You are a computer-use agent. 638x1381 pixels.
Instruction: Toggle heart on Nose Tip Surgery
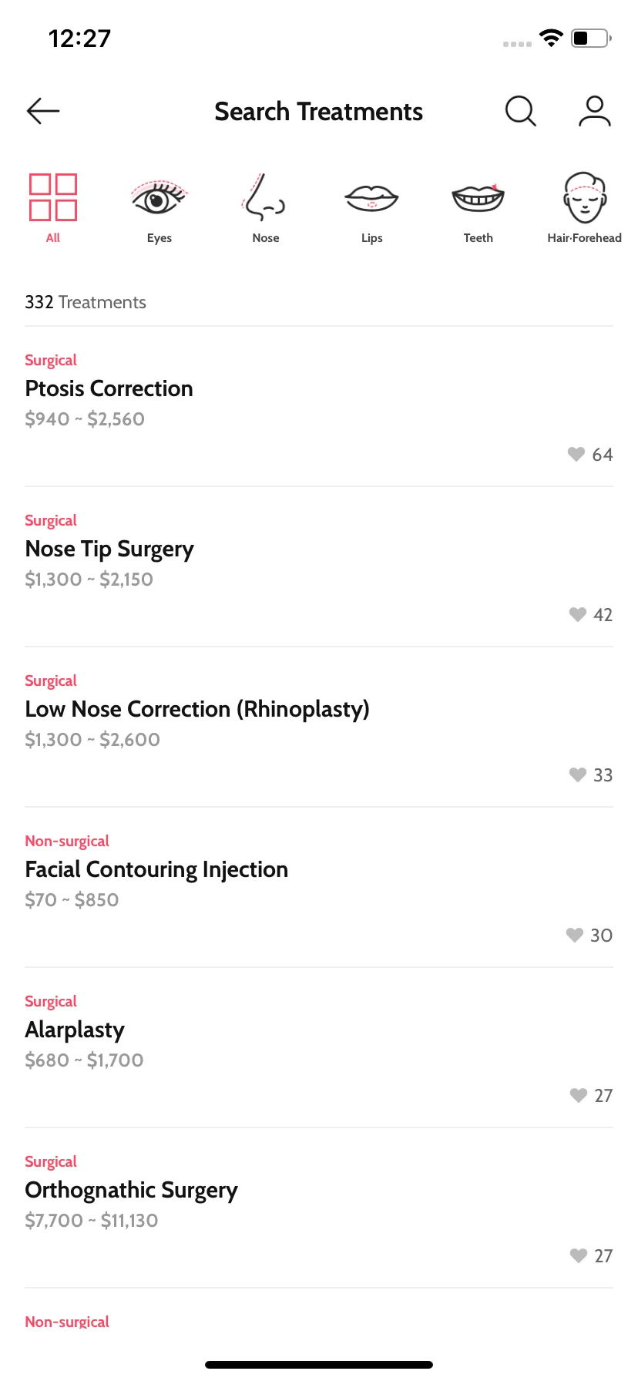coord(577,615)
